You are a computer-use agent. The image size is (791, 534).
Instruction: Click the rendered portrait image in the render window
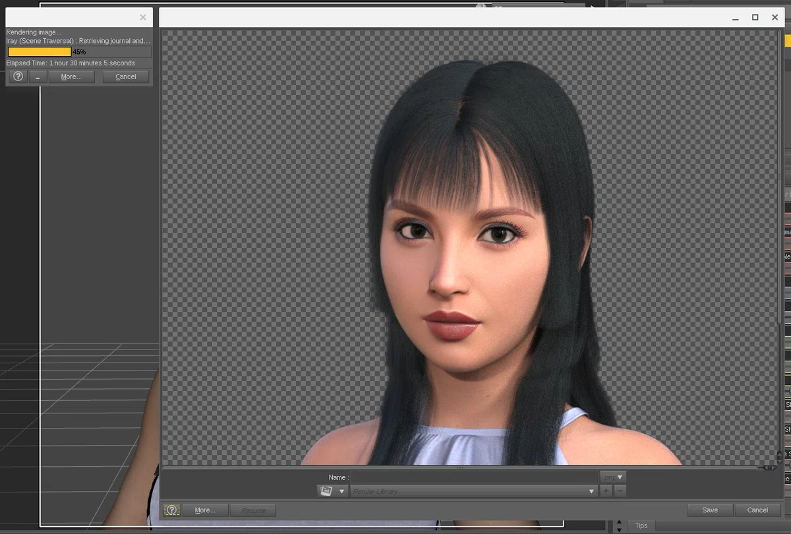[x=470, y=248]
